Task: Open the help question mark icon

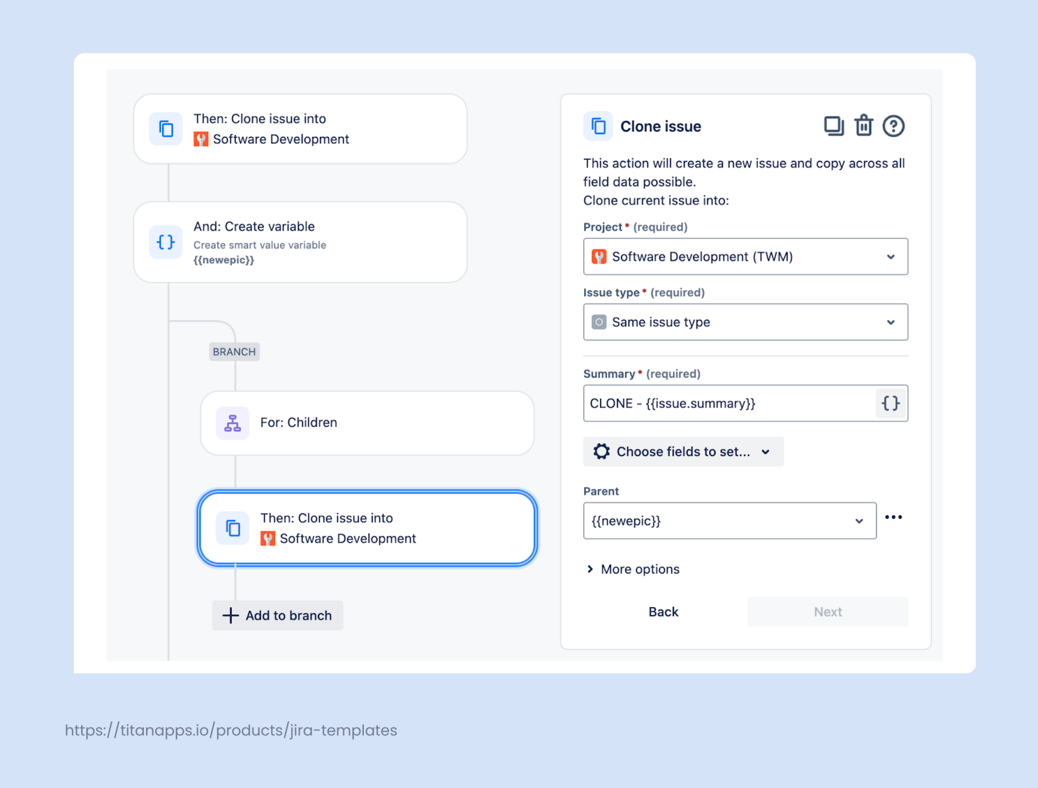Action: (x=893, y=126)
